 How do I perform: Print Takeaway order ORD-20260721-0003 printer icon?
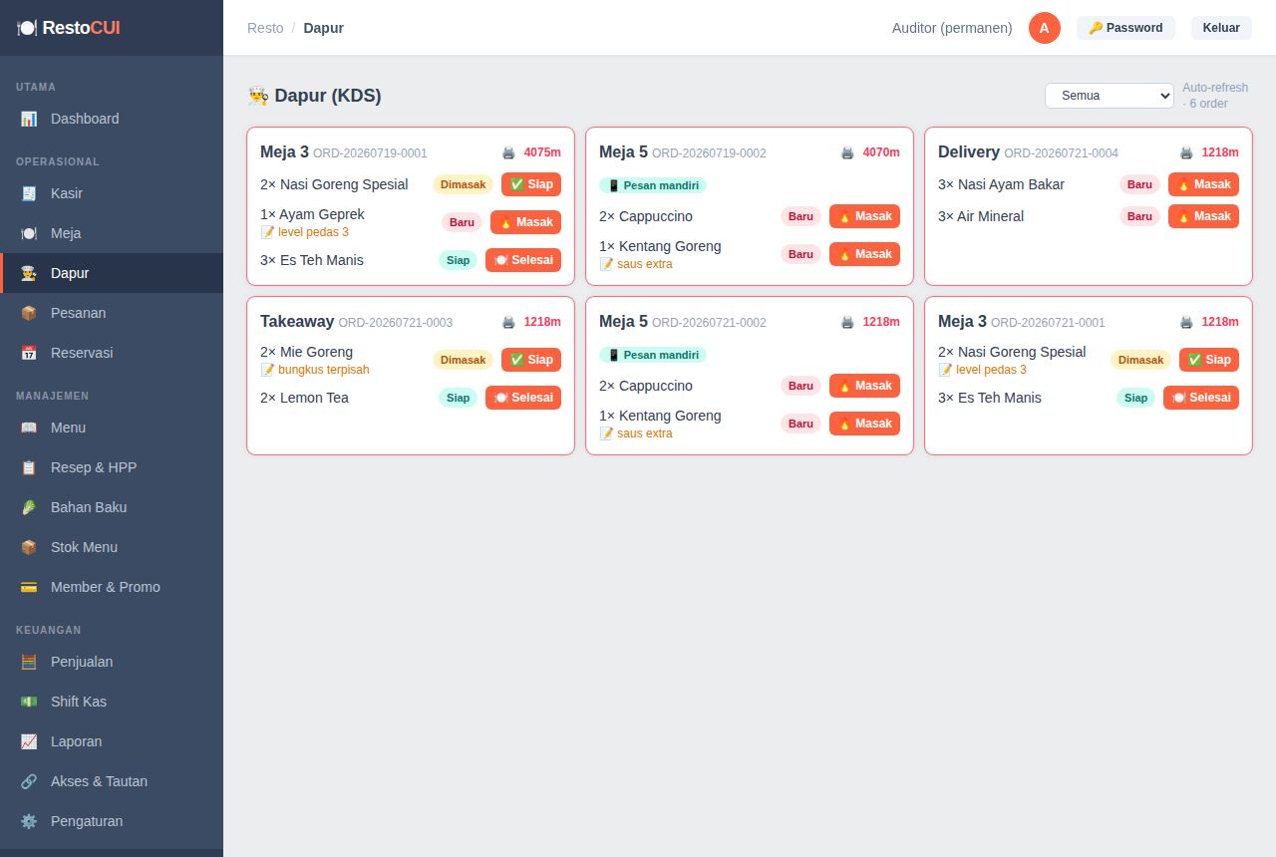508,322
